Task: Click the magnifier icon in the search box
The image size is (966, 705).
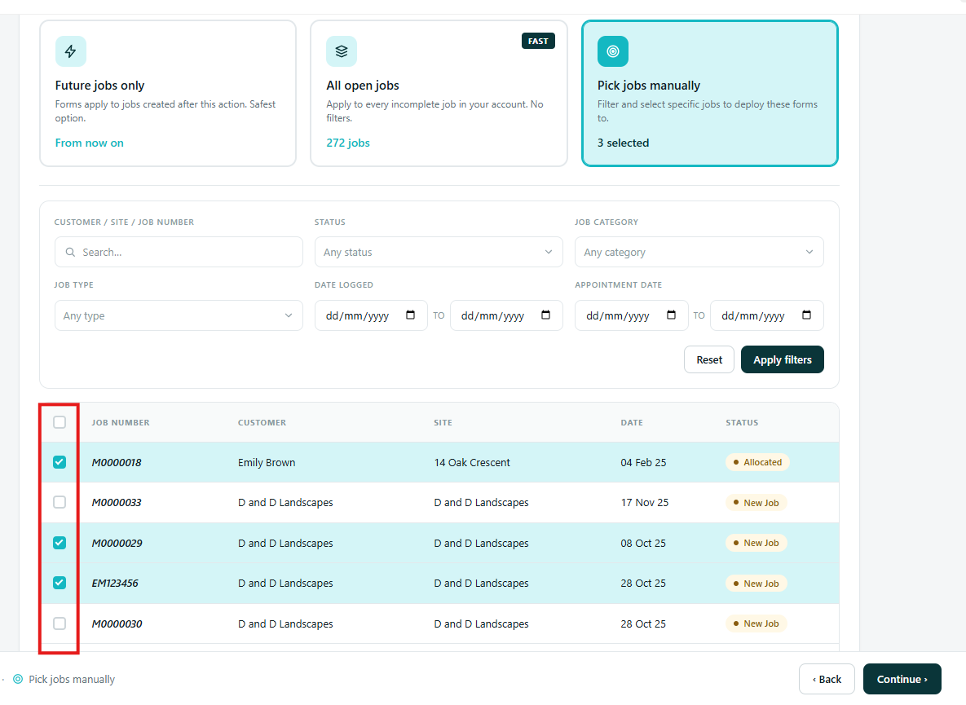Action: (x=70, y=253)
